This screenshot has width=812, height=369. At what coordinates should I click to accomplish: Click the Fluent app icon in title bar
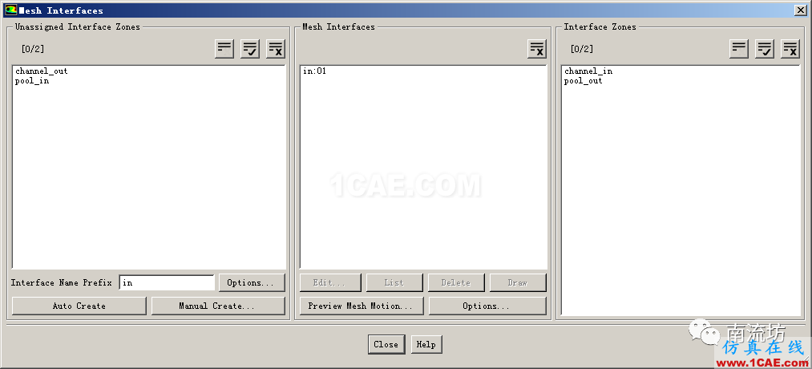pyautogui.click(x=10, y=10)
